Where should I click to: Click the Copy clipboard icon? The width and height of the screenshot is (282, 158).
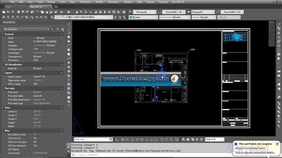click(42, 12)
